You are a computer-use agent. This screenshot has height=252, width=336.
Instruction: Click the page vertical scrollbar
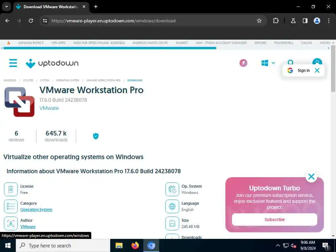333,69
